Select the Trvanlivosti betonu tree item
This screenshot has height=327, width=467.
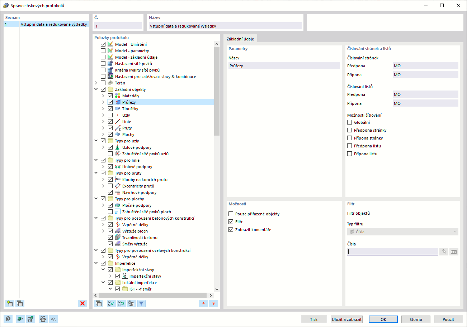(x=140, y=238)
